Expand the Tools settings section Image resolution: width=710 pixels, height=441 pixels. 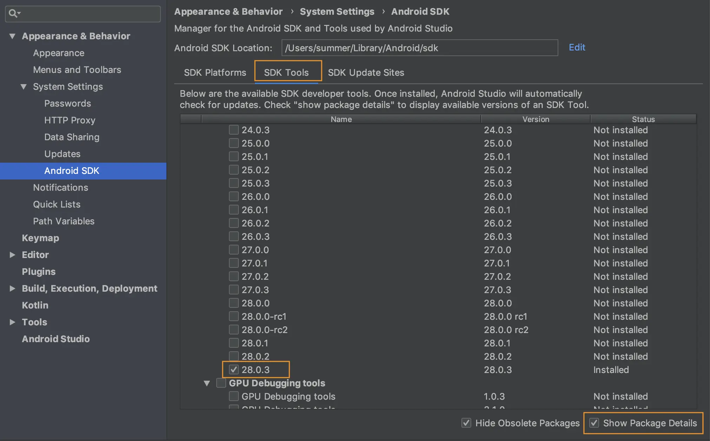pyautogui.click(x=12, y=322)
